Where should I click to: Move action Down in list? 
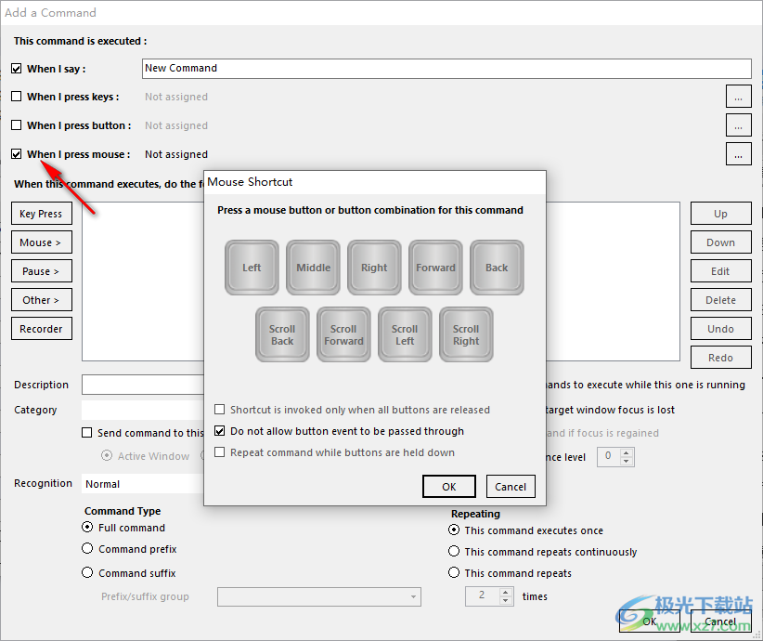click(720, 242)
